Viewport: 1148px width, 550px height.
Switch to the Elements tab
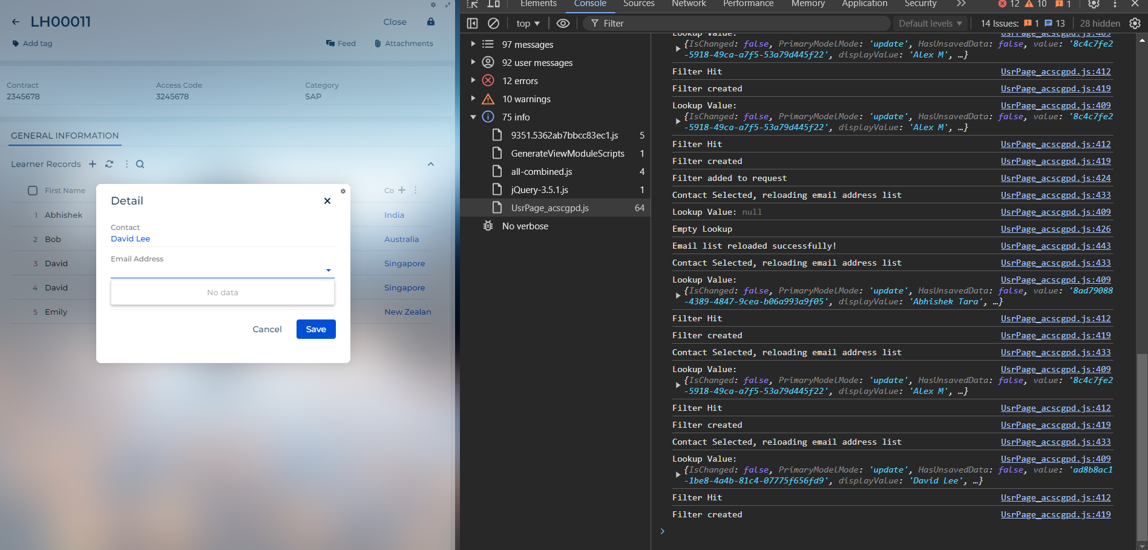point(538,4)
